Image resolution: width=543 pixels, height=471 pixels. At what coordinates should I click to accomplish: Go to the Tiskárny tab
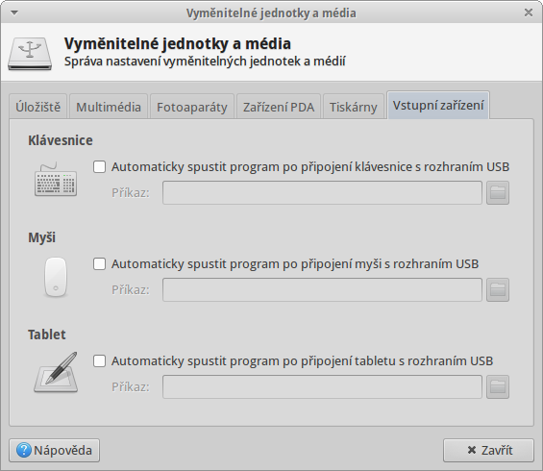pyautogui.click(x=354, y=107)
